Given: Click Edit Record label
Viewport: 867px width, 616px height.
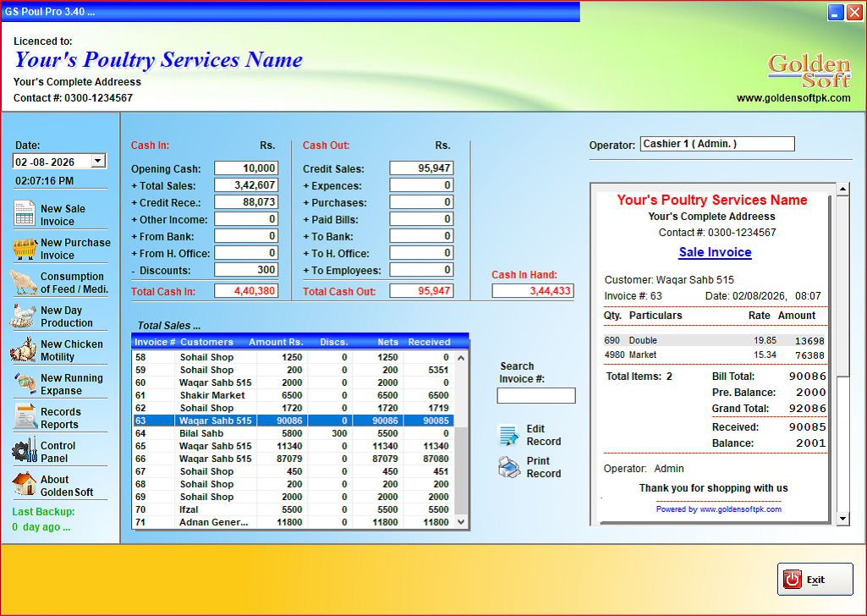Looking at the screenshot, I should pos(544,435).
